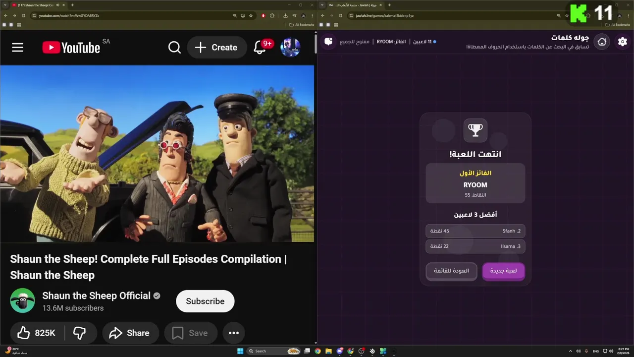Click the Shaun the Sheep Official channel avatar
This screenshot has height=357, width=634.
(23, 300)
